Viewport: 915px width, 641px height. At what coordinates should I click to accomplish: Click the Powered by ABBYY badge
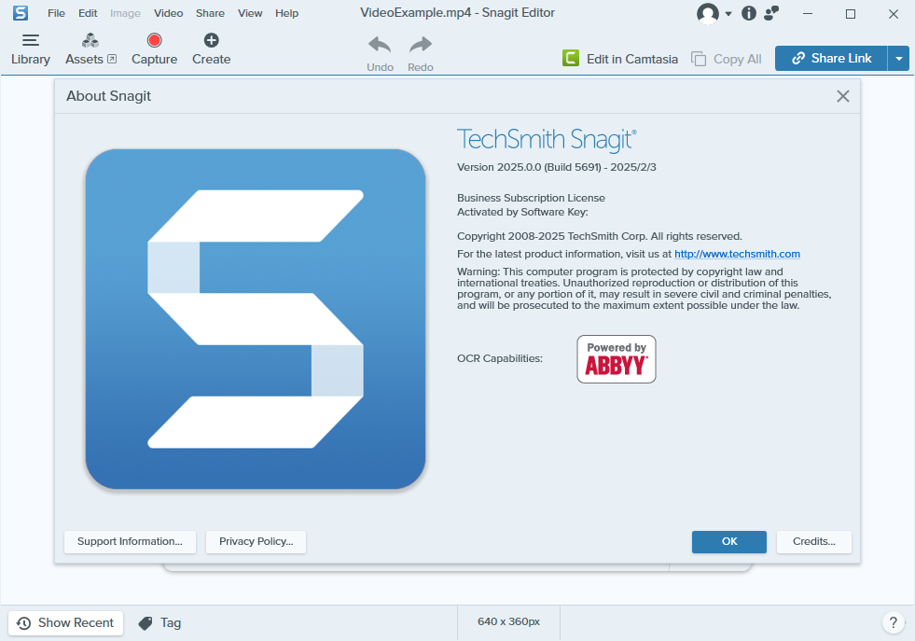point(617,359)
